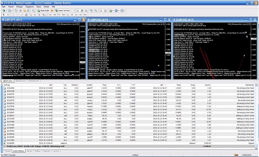The width and height of the screenshot is (259, 157).
Task: Switch chart to candlestick style
Action: pyautogui.click(x=82, y=11)
